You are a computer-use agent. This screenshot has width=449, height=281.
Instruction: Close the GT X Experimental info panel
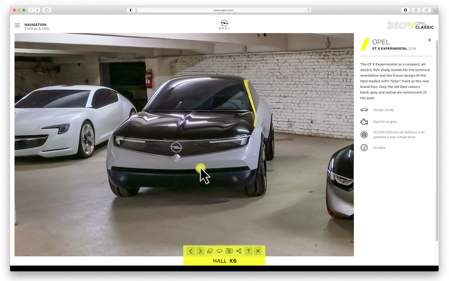[x=429, y=40]
